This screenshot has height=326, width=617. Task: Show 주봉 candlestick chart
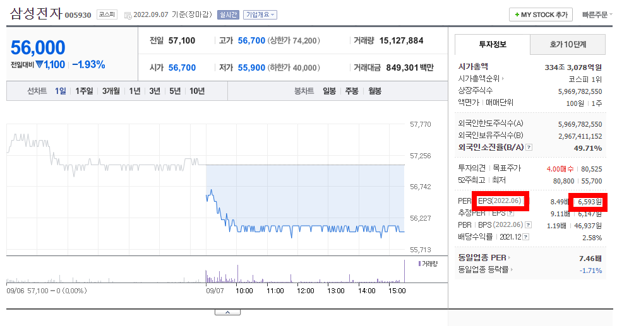[352, 91]
